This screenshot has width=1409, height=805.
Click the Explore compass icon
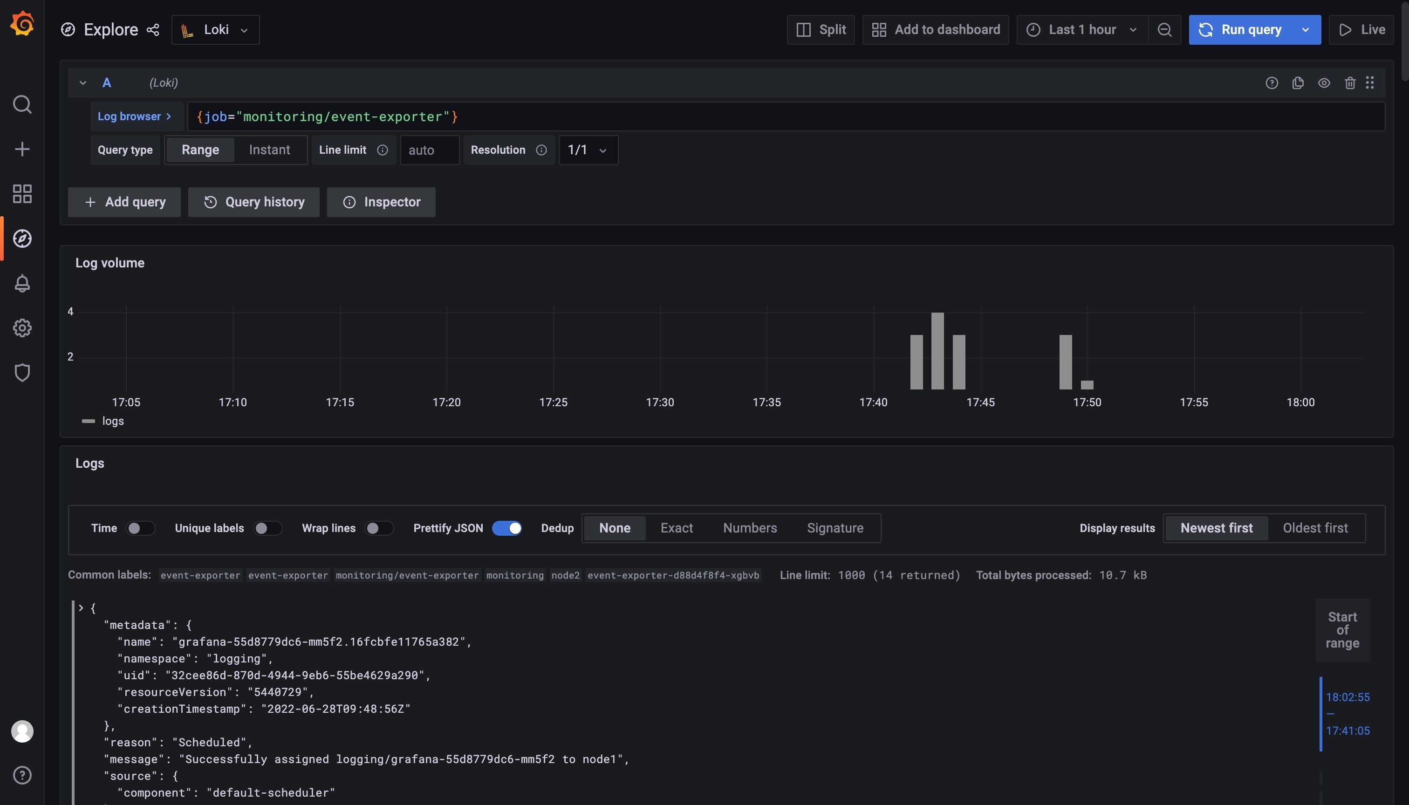(22, 239)
